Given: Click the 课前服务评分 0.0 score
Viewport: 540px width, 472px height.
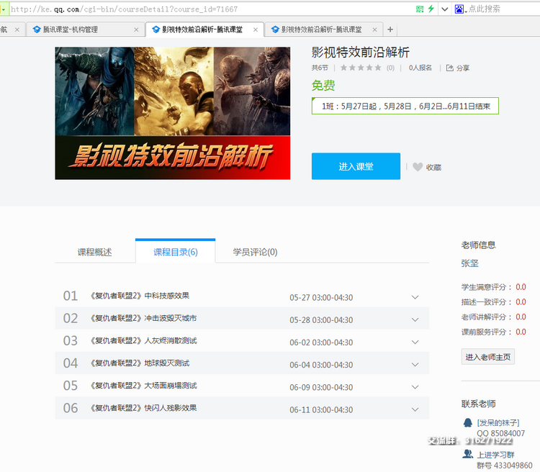Looking at the screenshot, I should click(521, 332).
